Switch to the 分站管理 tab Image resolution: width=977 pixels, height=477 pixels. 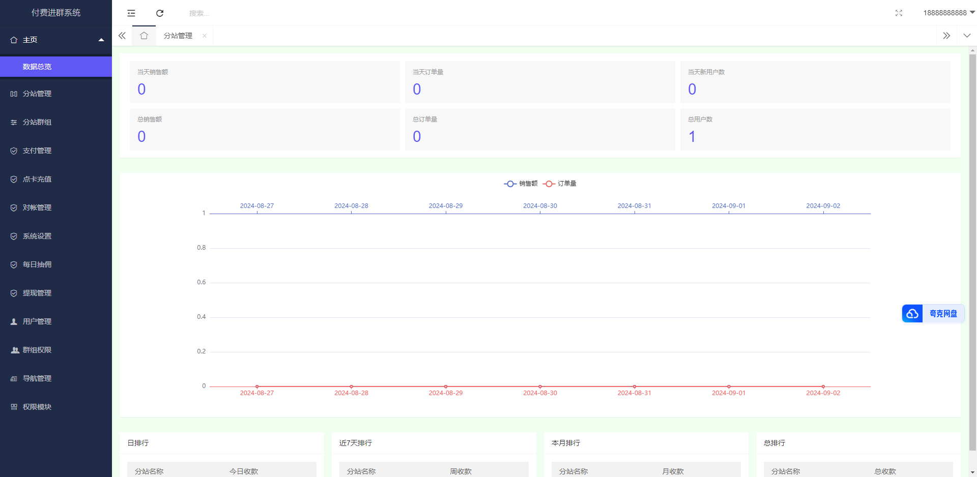tap(178, 36)
